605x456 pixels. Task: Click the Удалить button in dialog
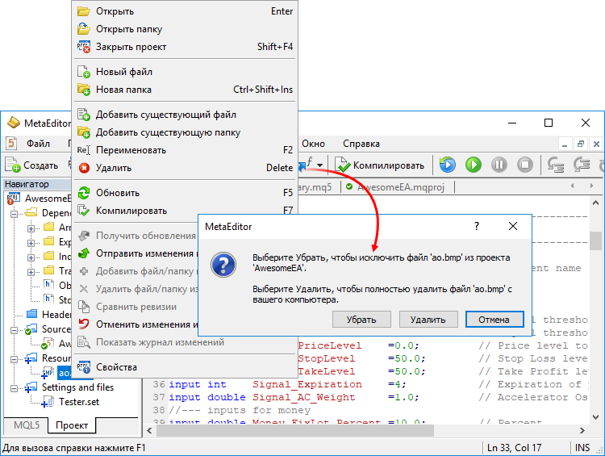[428, 320]
